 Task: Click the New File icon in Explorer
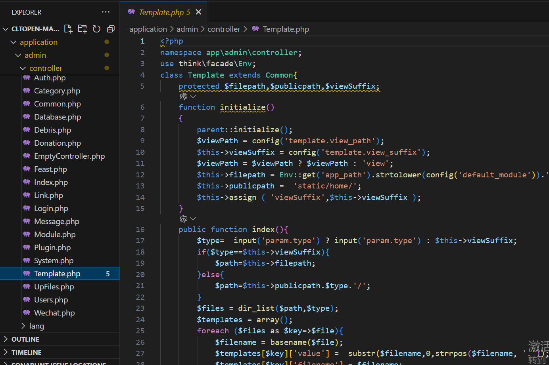pyautogui.click(x=68, y=29)
